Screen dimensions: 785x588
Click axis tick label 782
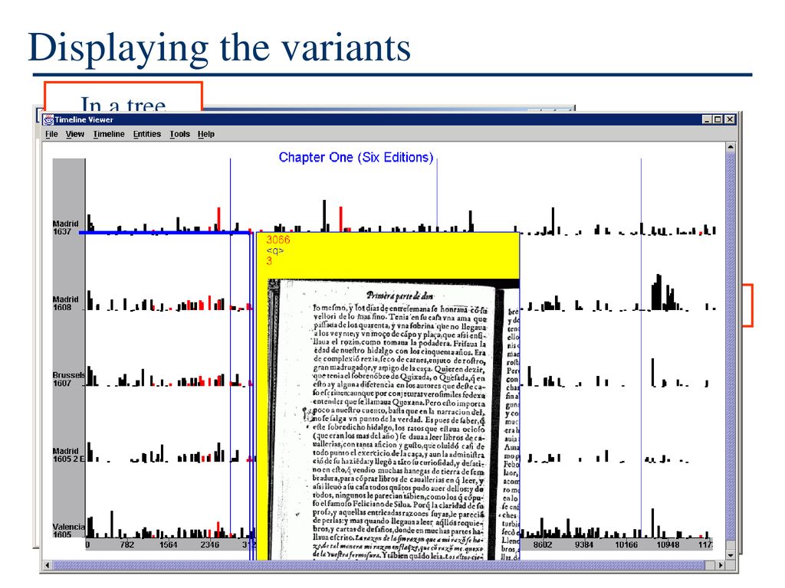[x=127, y=545]
